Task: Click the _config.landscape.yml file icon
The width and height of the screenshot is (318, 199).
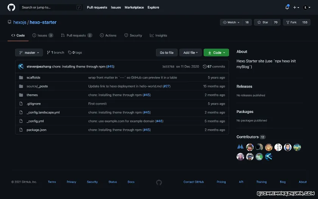Action: [21, 113]
